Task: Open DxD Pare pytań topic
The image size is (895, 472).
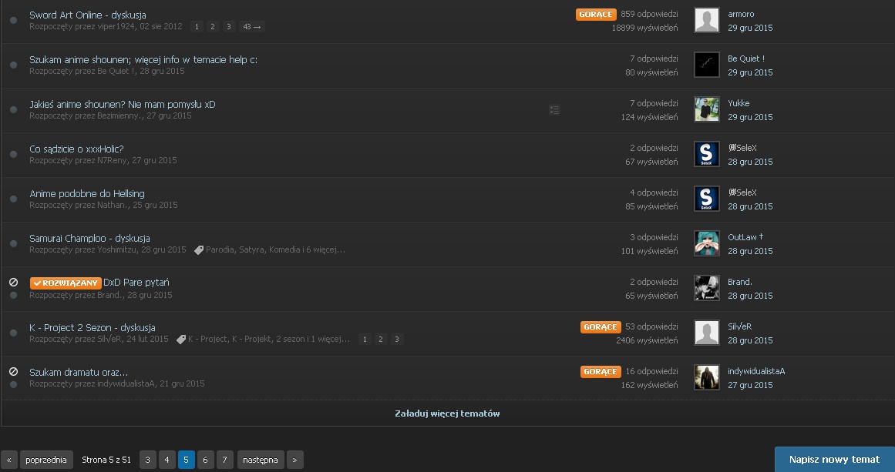Action: [136, 283]
